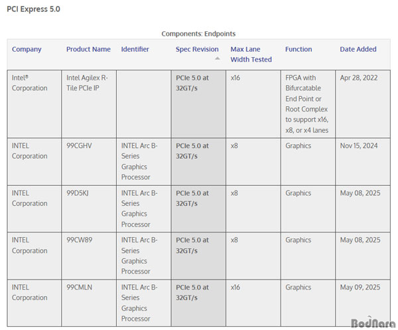
Task: Sort by Date Added column header
Action: click(x=358, y=49)
